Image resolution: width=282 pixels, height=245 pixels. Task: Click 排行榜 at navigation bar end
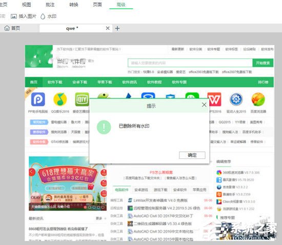tap(263, 82)
